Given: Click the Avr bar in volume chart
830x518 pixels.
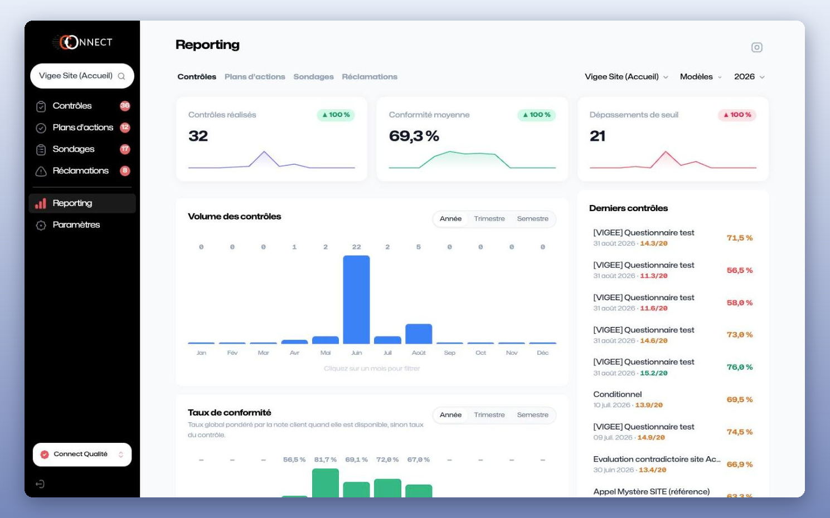Looking at the screenshot, I should click(294, 341).
